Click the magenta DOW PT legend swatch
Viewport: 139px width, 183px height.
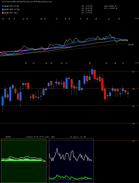[x=3, y=13]
